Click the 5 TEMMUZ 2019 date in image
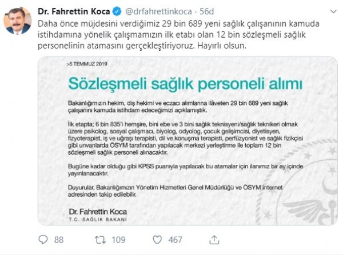Screen dimensions: 343x255 87,64
